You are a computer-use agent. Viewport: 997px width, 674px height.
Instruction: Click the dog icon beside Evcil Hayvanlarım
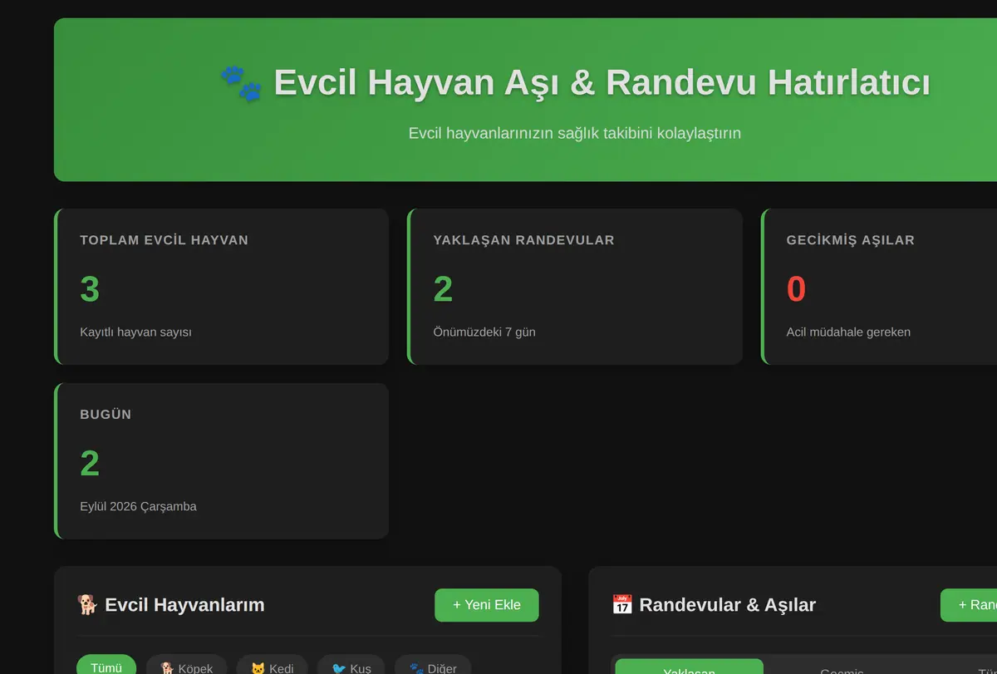click(87, 605)
